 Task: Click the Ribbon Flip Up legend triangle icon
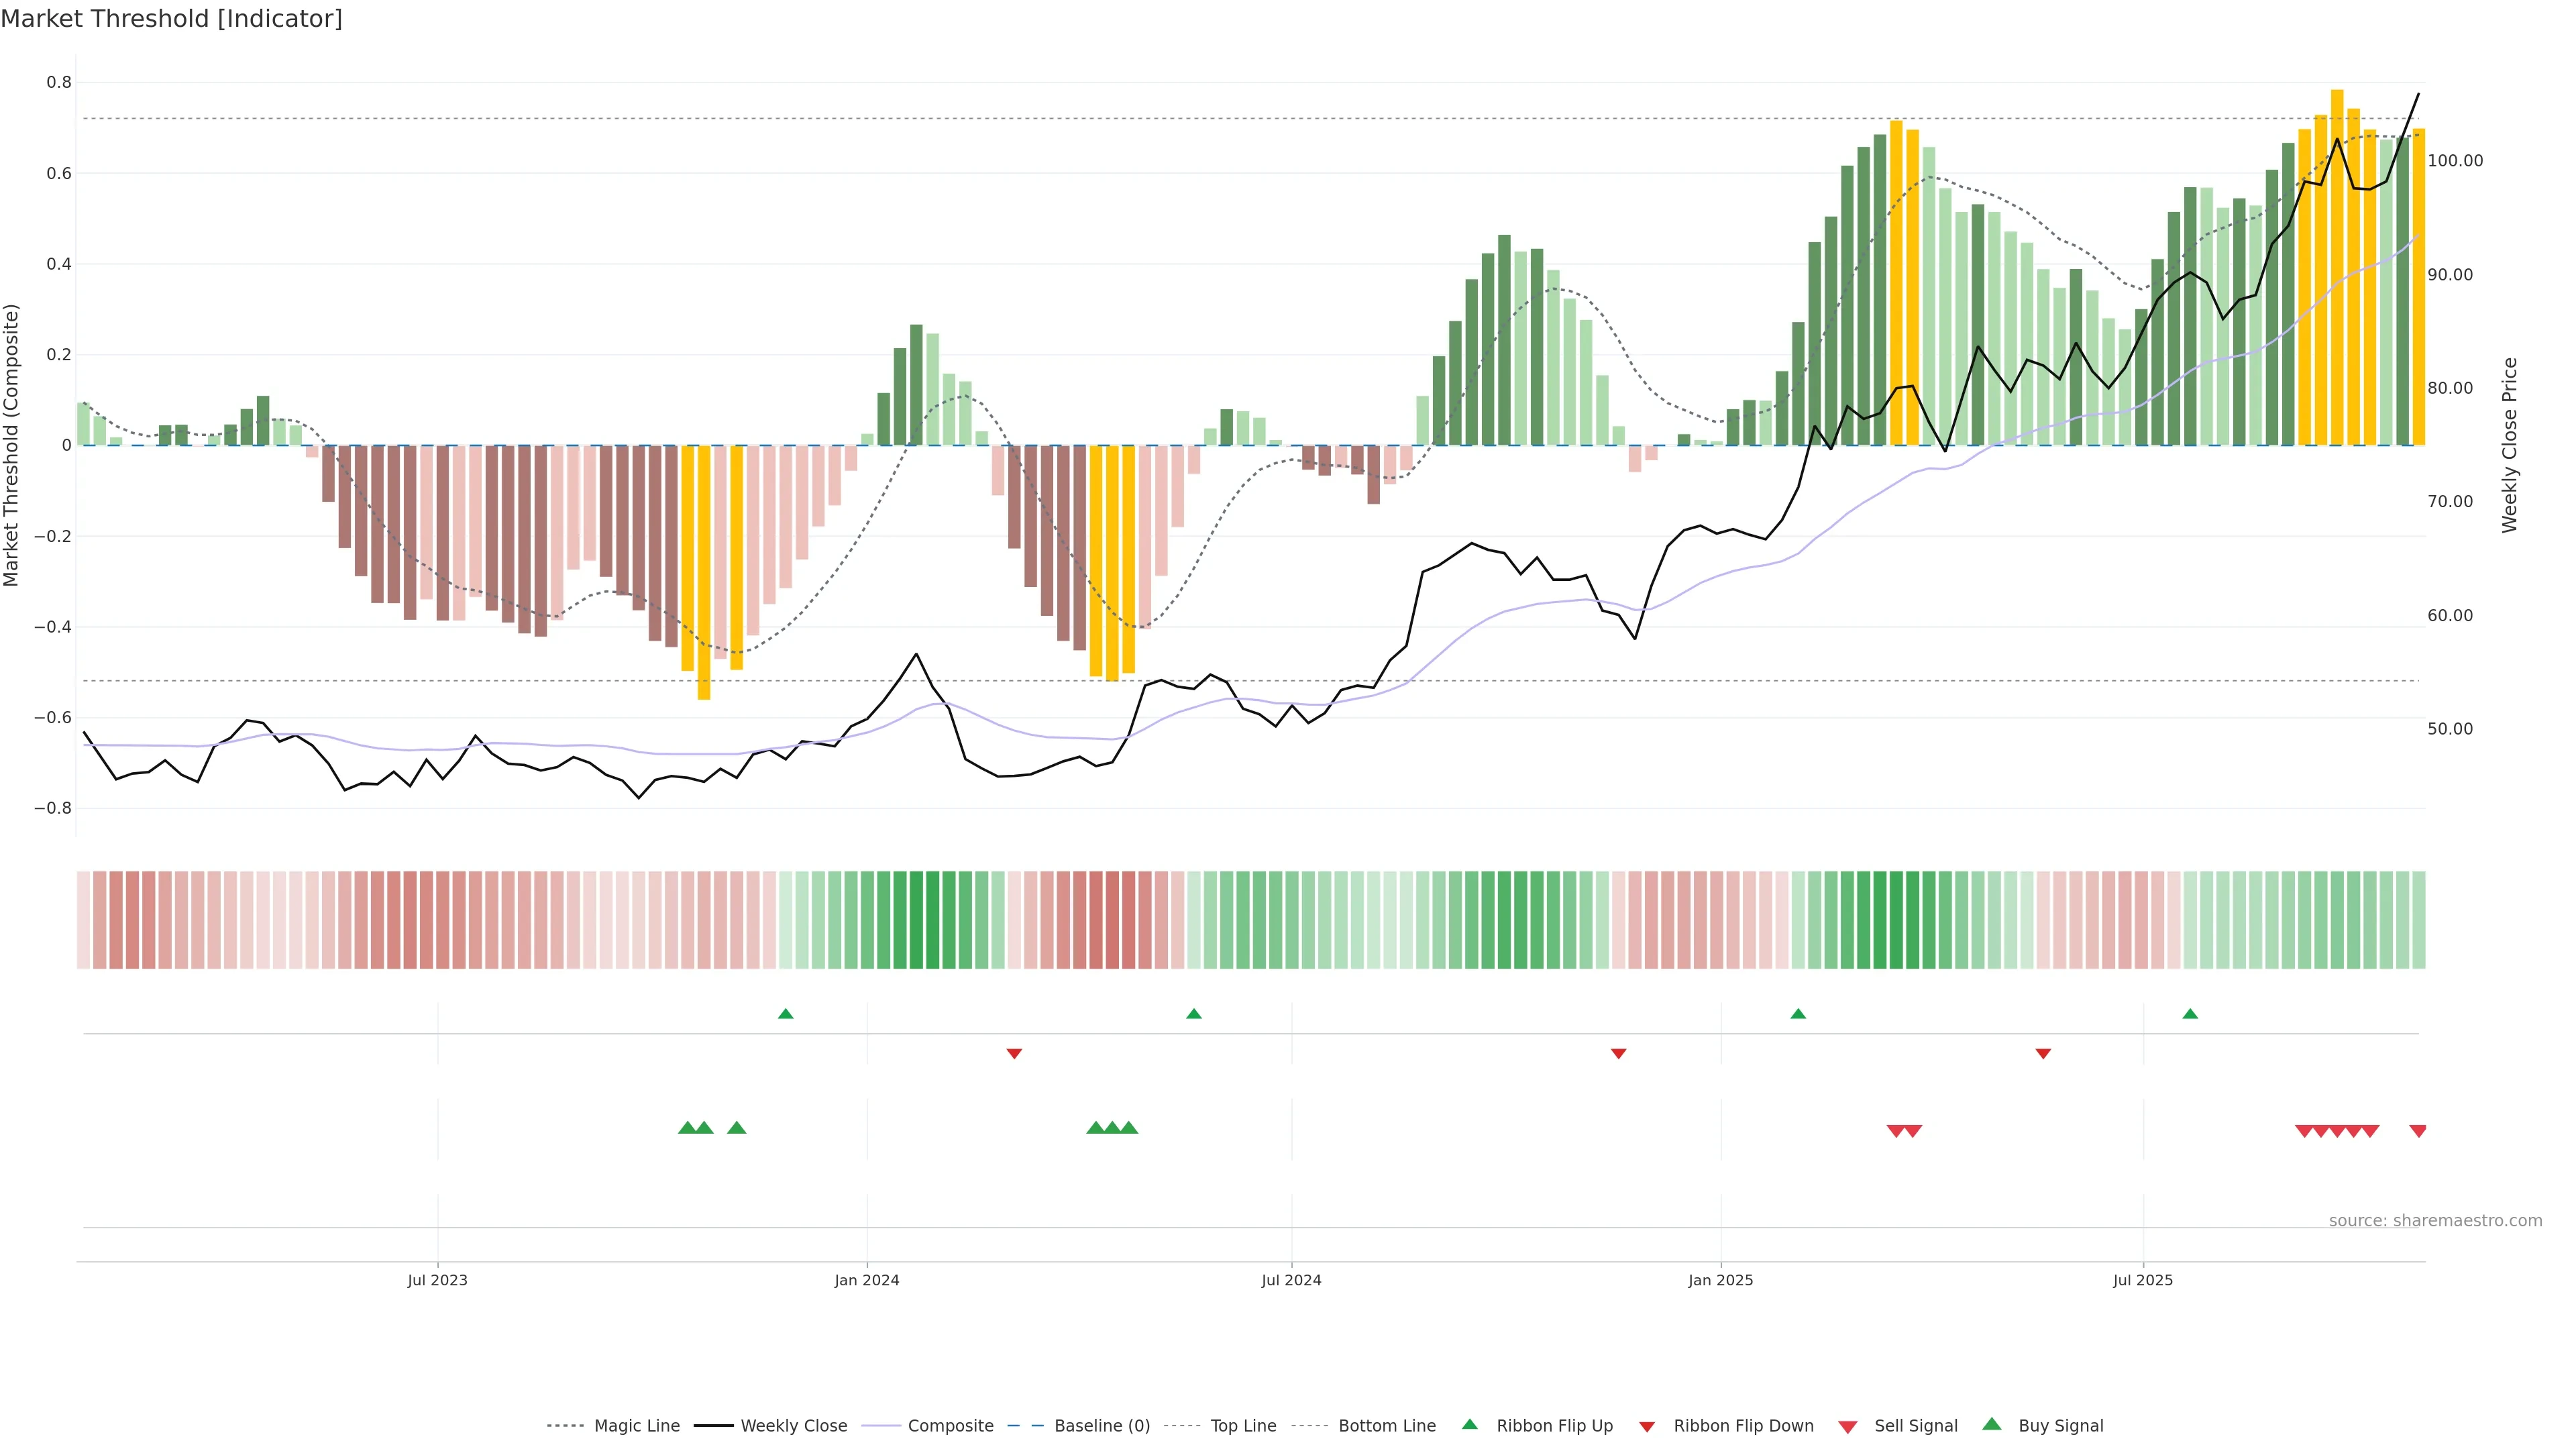(1469, 1424)
